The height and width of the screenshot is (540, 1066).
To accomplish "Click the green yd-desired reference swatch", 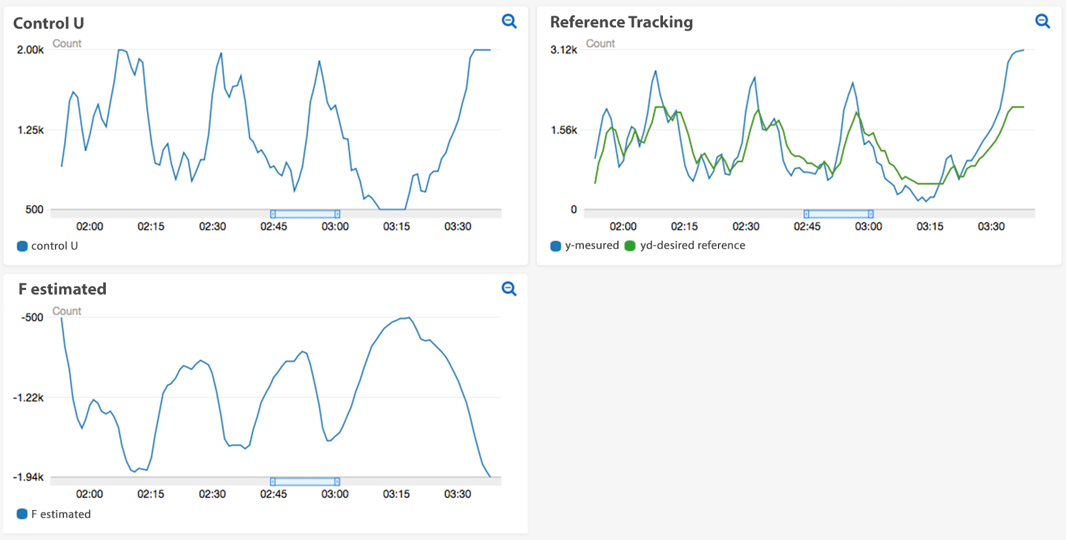I will tap(630, 246).
